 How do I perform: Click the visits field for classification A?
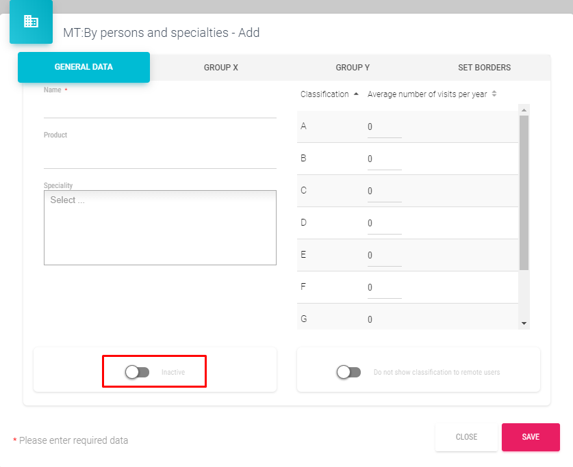tap(384, 127)
